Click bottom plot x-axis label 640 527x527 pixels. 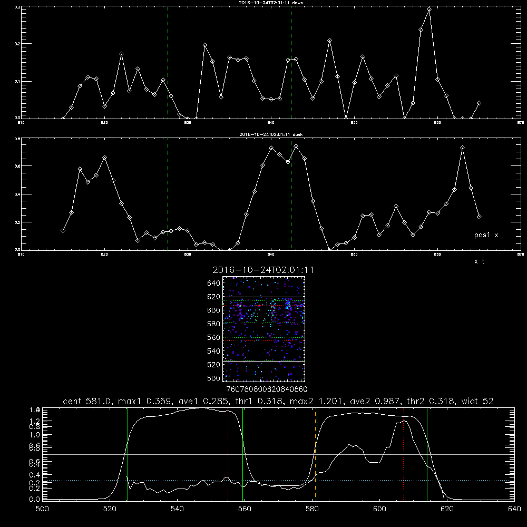pyautogui.click(x=514, y=509)
